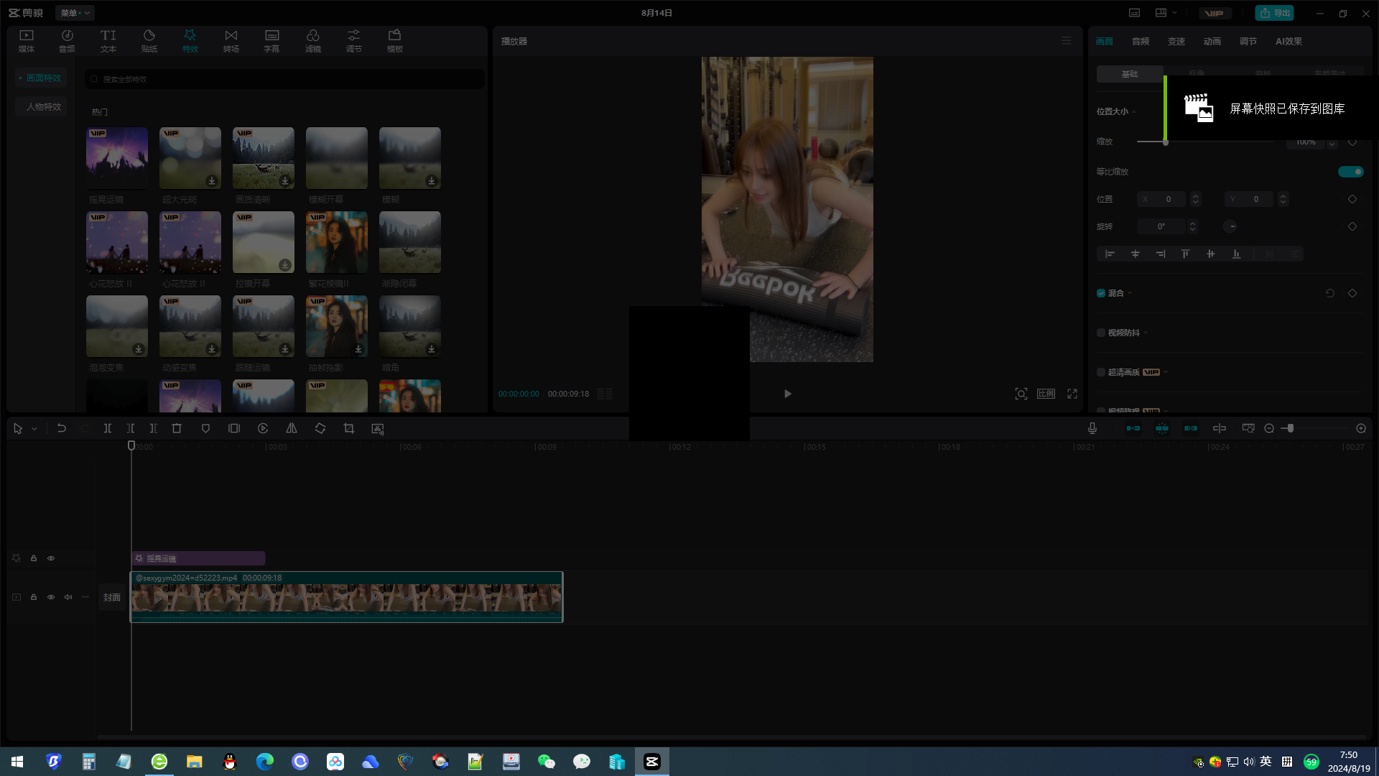Toggle the 超清画质 VIP switch
The width and height of the screenshot is (1379, 776).
pos(1100,371)
